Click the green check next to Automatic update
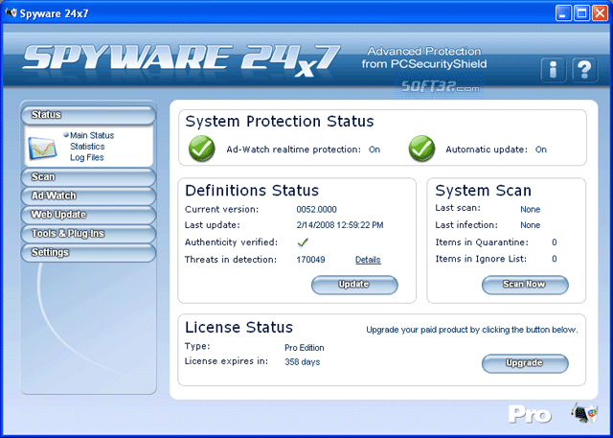 pos(421,149)
